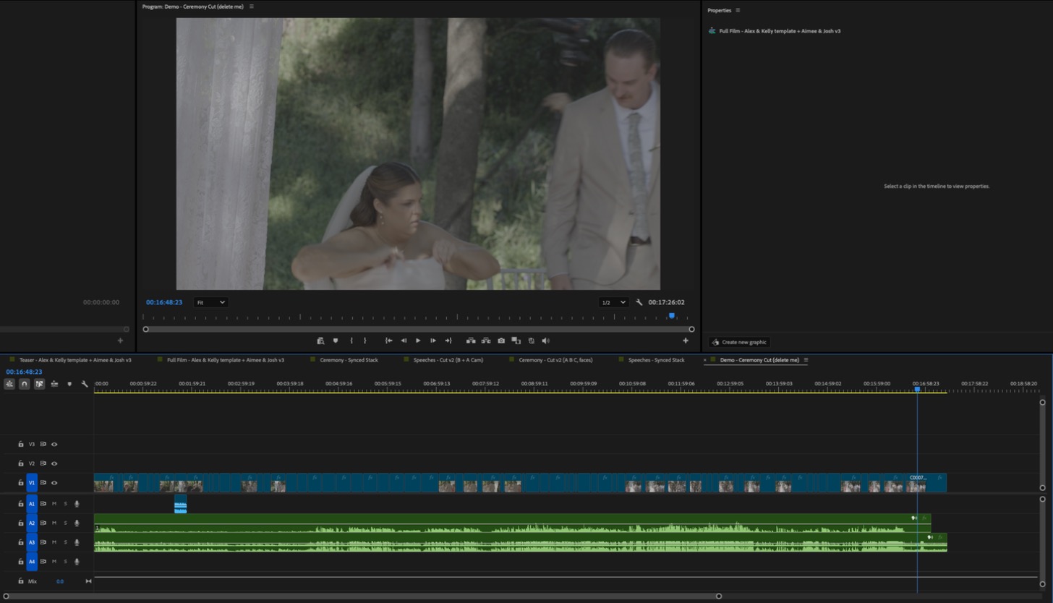Open Program monitor wrench settings
The image size is (1053, 603).
click(x=639, y=302)
